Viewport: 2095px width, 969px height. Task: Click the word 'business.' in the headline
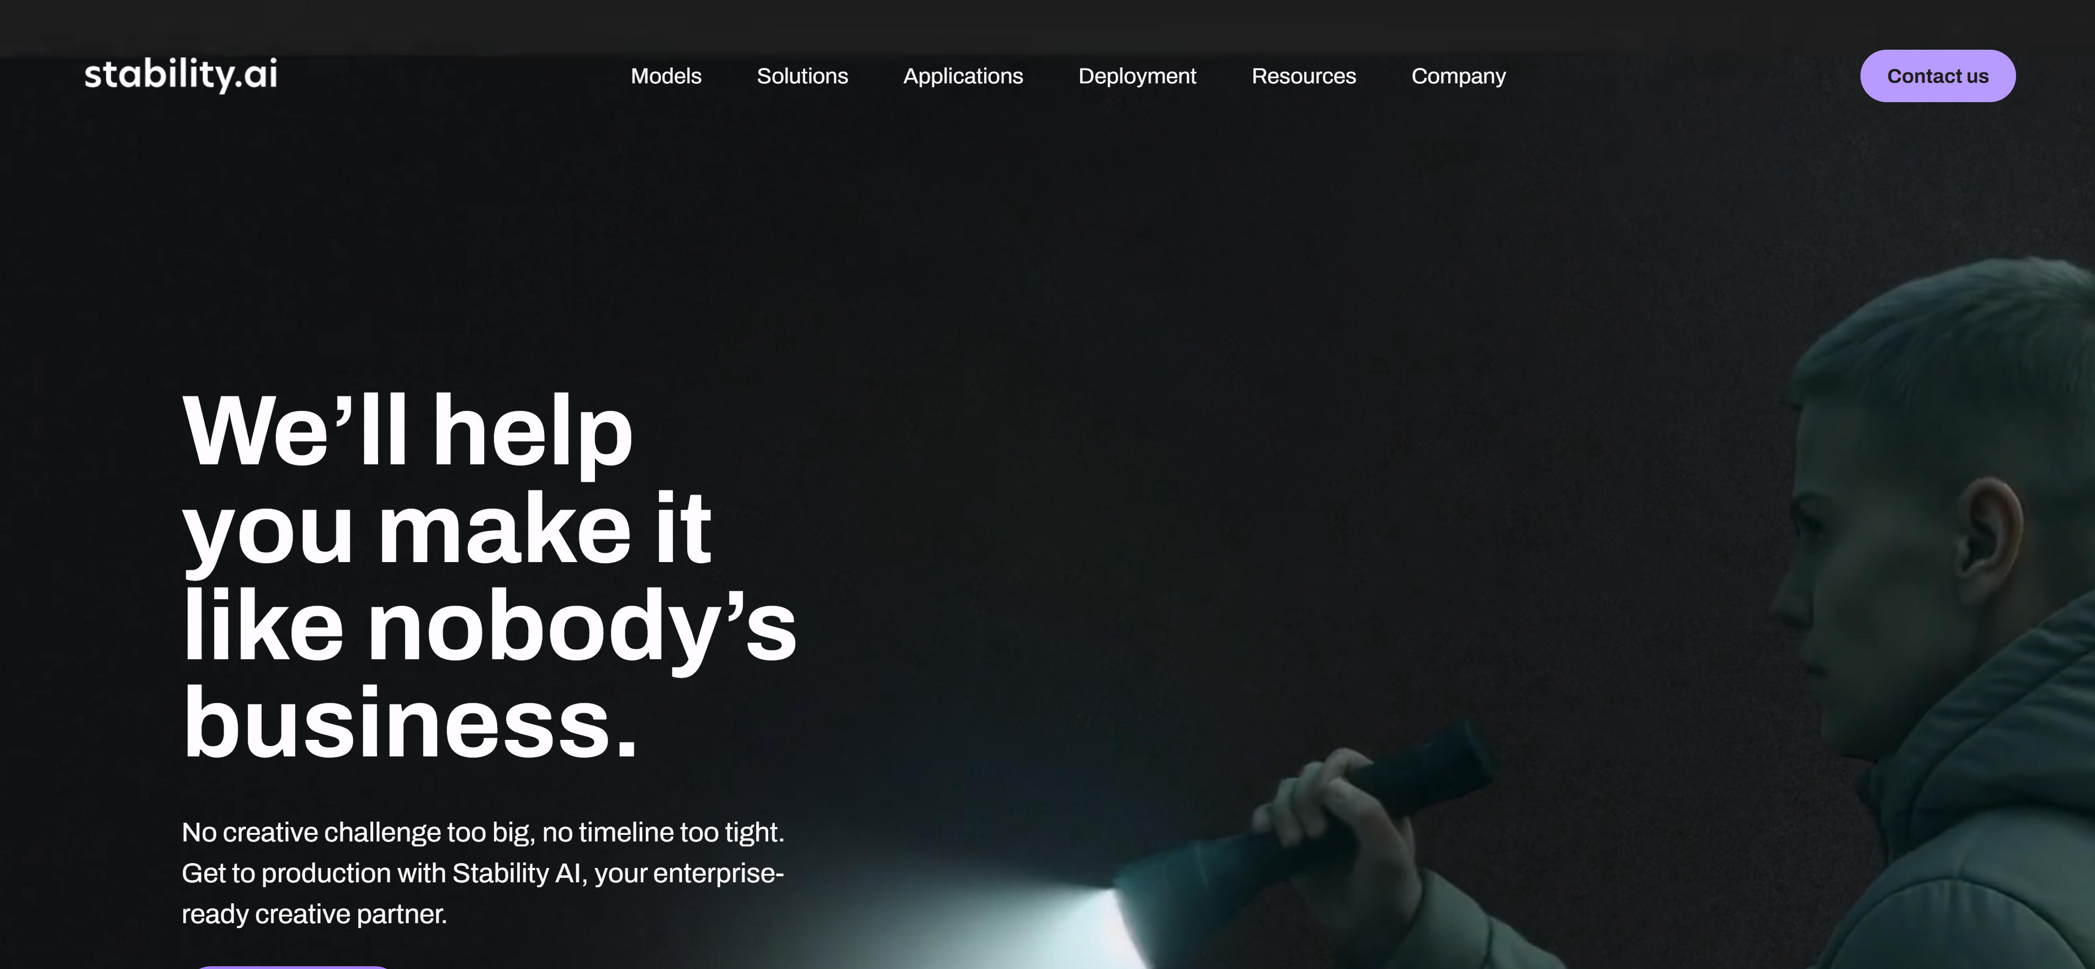(410, 723)
